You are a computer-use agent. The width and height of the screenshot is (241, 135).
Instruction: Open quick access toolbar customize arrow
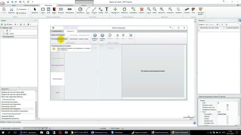click(33, 2)
